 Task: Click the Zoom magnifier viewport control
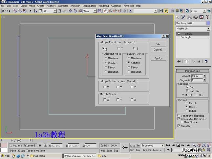194,145
